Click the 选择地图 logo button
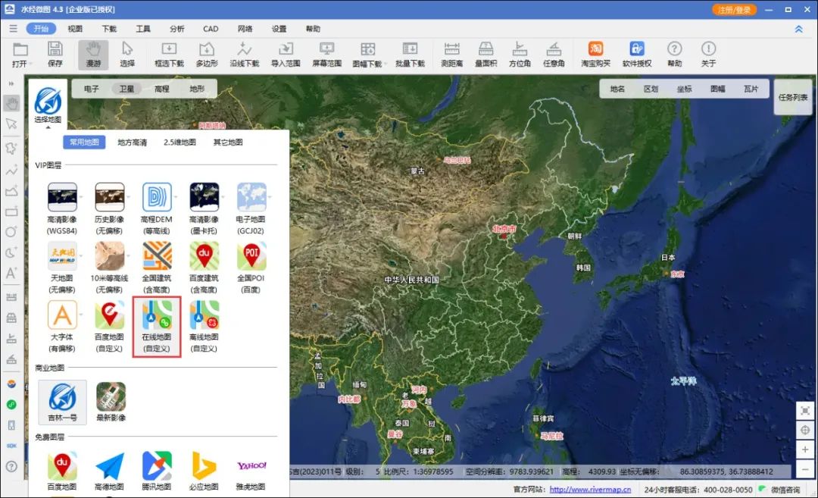Image resolution: width=818 pixels, height=498 pixels. [48, 105]
